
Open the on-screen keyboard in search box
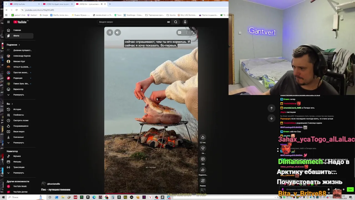click(168, 22)
